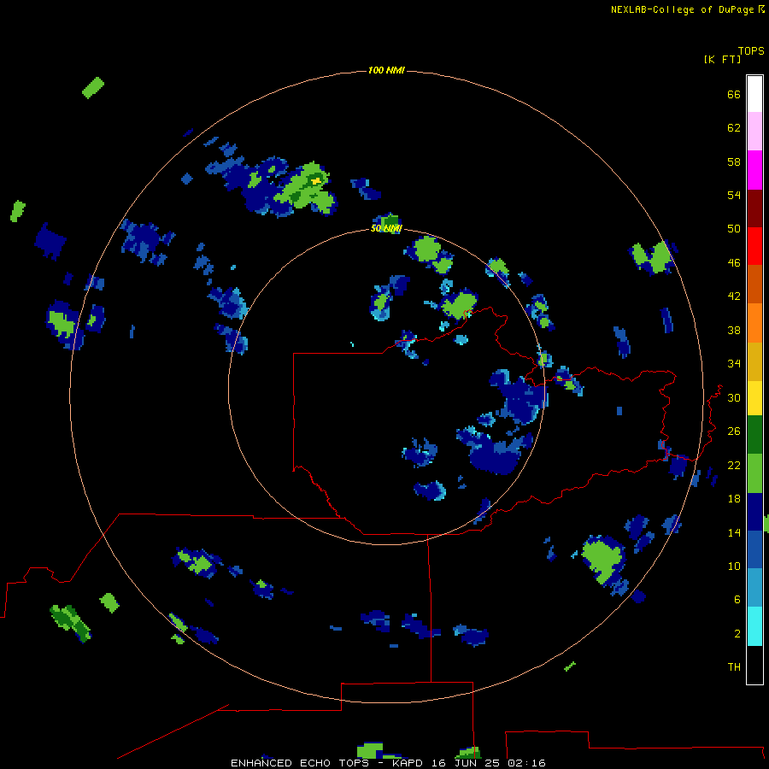Click the 50 NMI range ring label
The height and width of the screenshot is (769, 769).
(386, 228)
